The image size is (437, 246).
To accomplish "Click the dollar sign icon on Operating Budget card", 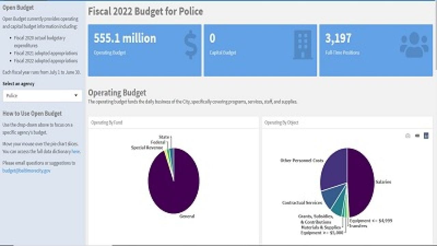I will coord(191,45).
